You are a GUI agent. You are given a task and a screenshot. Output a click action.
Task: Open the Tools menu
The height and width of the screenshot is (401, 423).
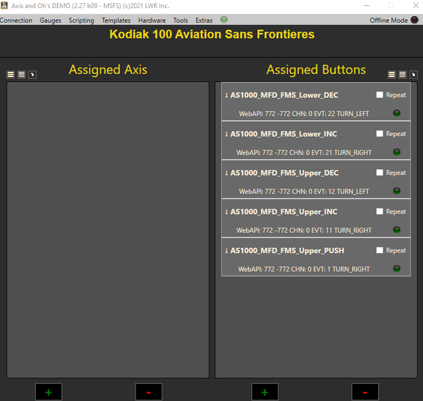click(180, 20)
